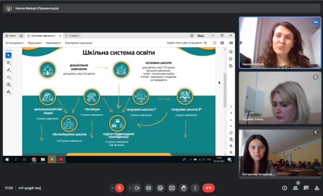Screen dimensions: 323x196
Task: Select Катерина Геселева video tile
Action: (x=280, y=153)
